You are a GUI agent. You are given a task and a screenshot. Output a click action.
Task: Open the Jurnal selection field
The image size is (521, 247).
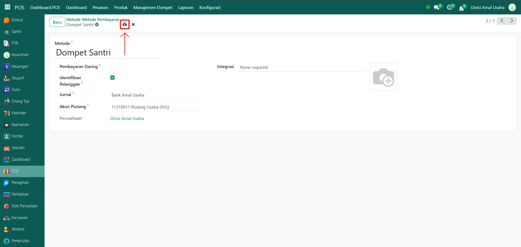[x=155, y=95]
